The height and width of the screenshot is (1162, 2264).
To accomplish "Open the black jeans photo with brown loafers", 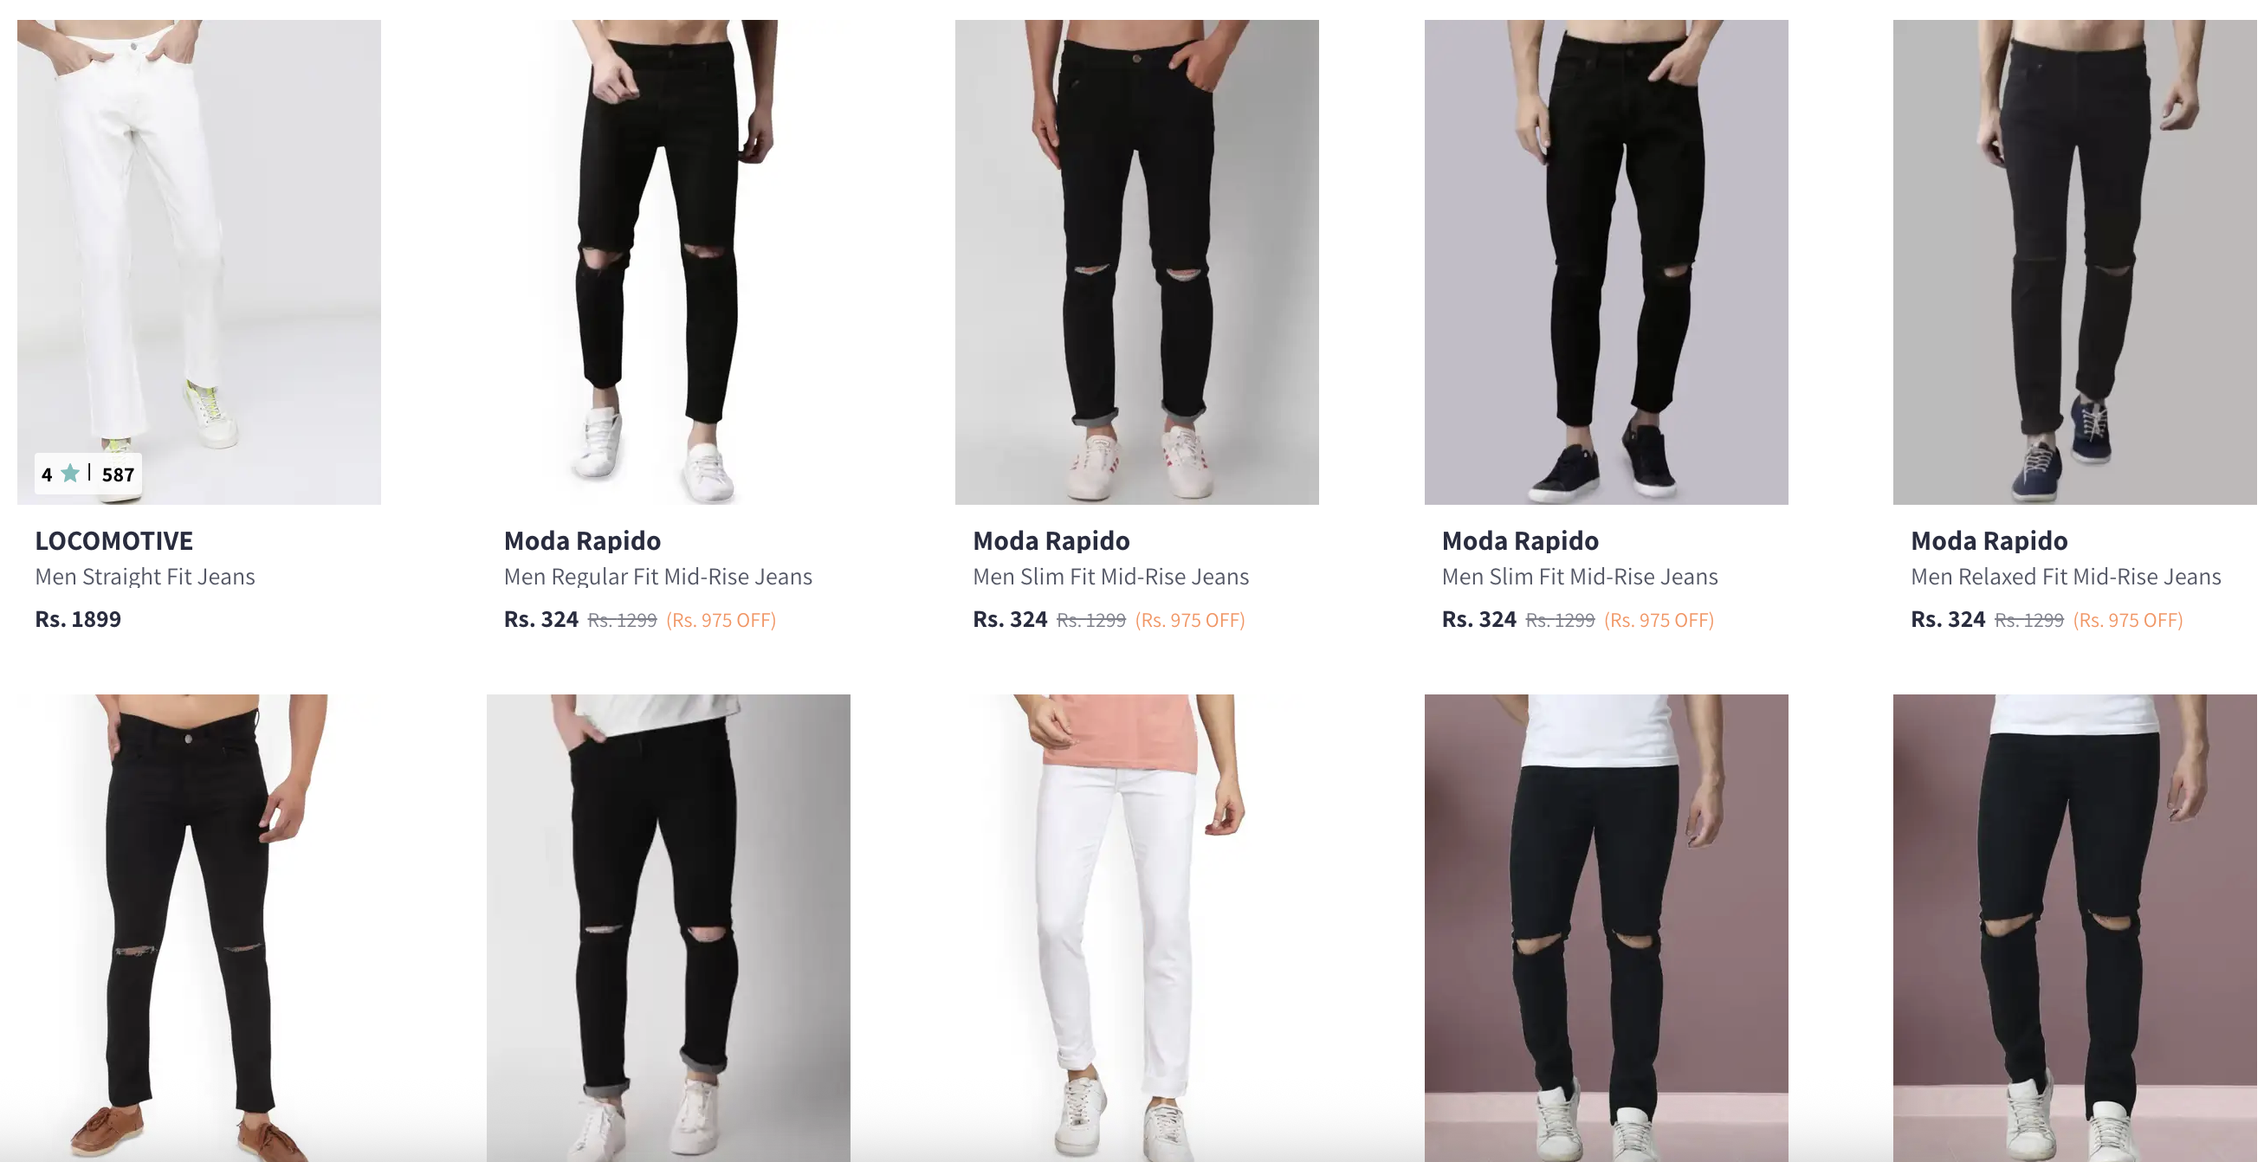I will (x=199, y=928).
